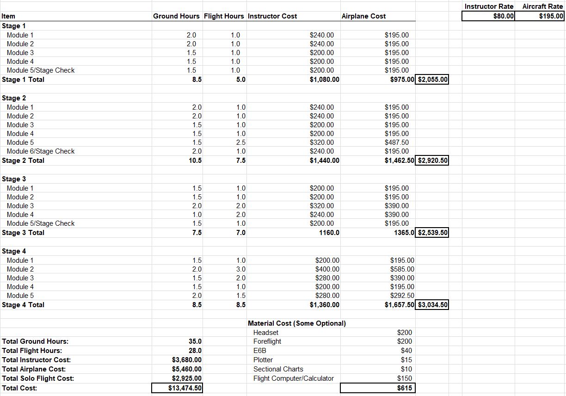
Task: Click the 10.5 Stage 2 ground hours total
Action: tap(196, 161)
